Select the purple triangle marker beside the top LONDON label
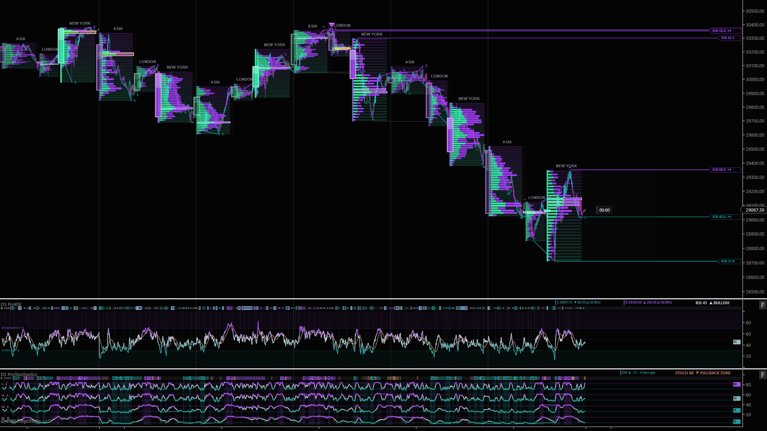 point(331,25)
